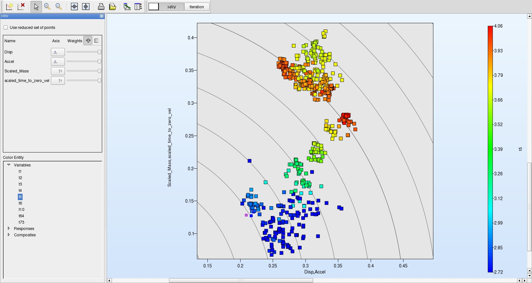Switch to the Iteration view
This screenshot has width=532, height=283.
[x=197, y=7]
